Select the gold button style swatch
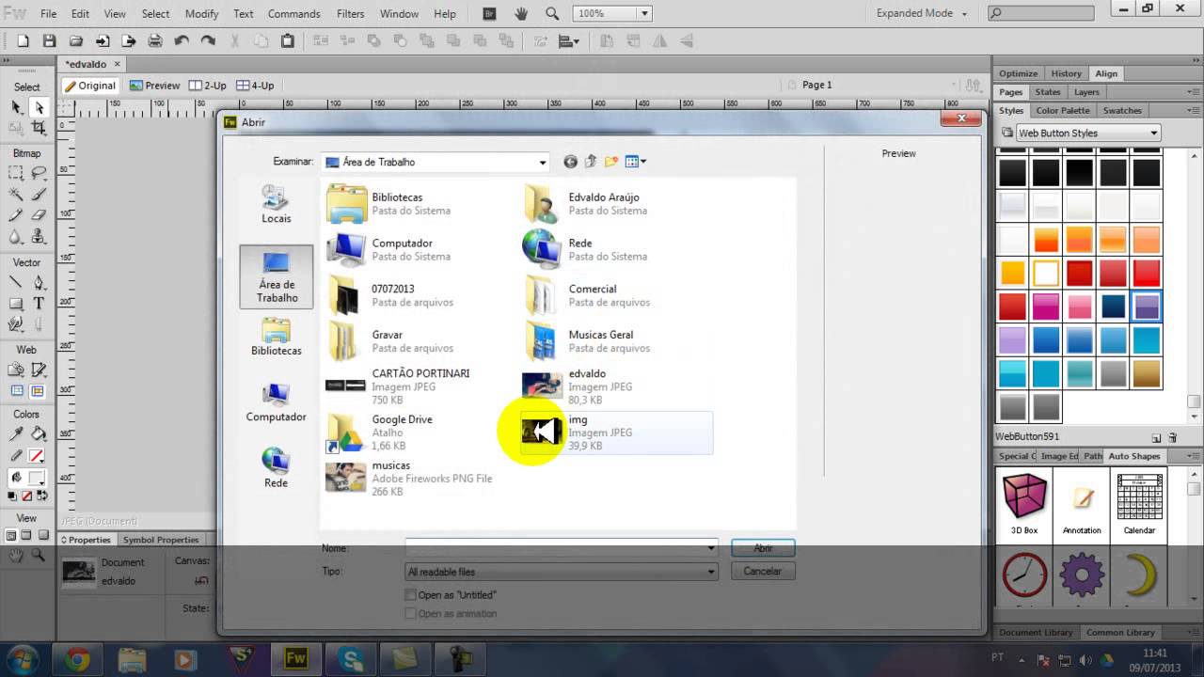1204x677 pixels. click(x=1147, y=373)
